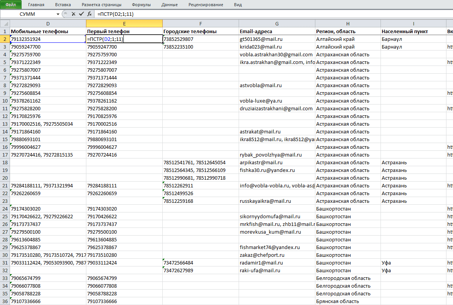This screenshot has width=453, height=305.
Task: Select column H header
Action: pyautogui.click(x=348, y=24)
